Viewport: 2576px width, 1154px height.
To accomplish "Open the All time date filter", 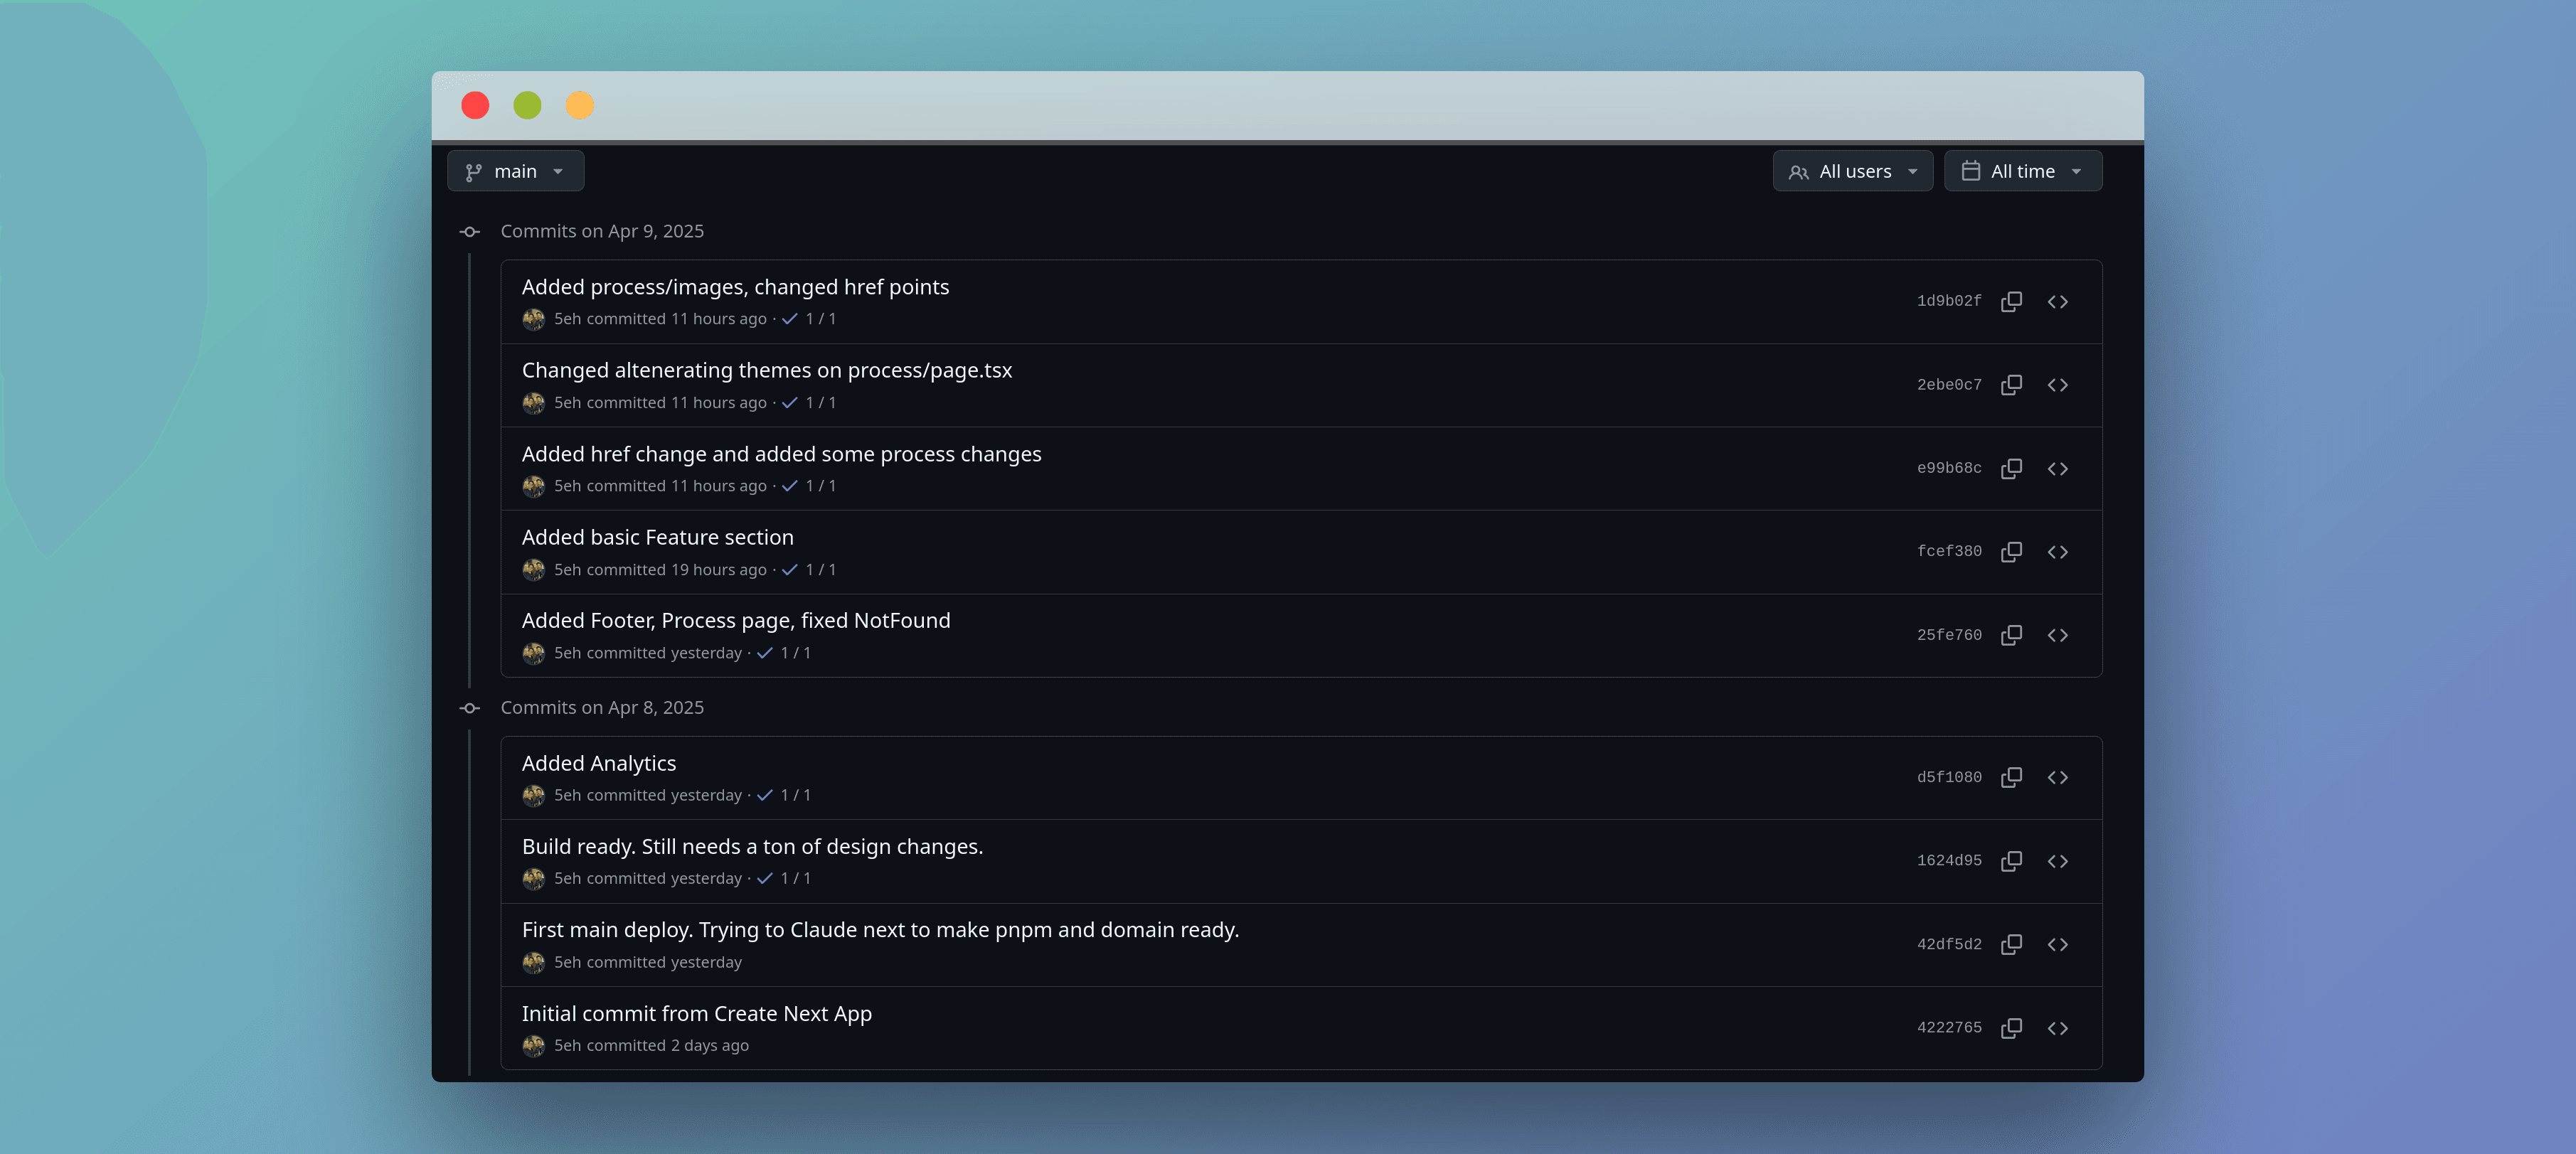I will coord(2022,171).
